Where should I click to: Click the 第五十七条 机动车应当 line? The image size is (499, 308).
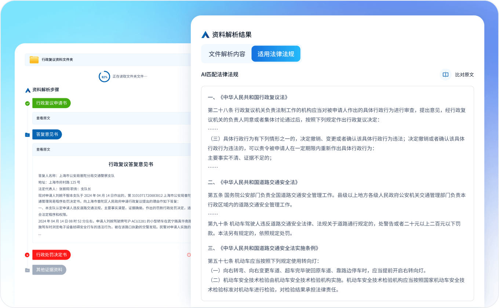click(x=263, y=261)
